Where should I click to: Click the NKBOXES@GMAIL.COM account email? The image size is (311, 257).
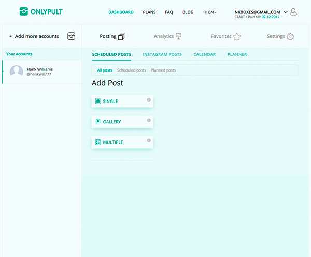257,12
